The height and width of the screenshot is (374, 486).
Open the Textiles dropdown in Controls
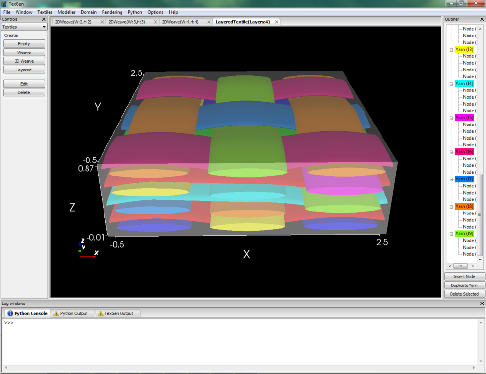tap(24, 27)
